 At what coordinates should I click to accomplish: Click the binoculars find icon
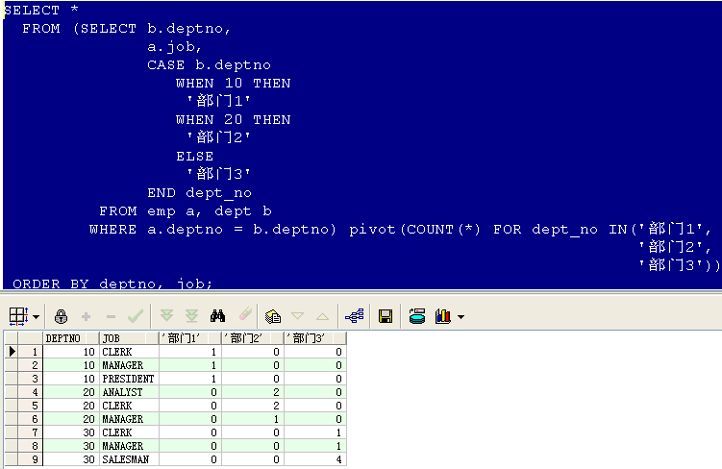pyautogui.click(x=217, y=316)
